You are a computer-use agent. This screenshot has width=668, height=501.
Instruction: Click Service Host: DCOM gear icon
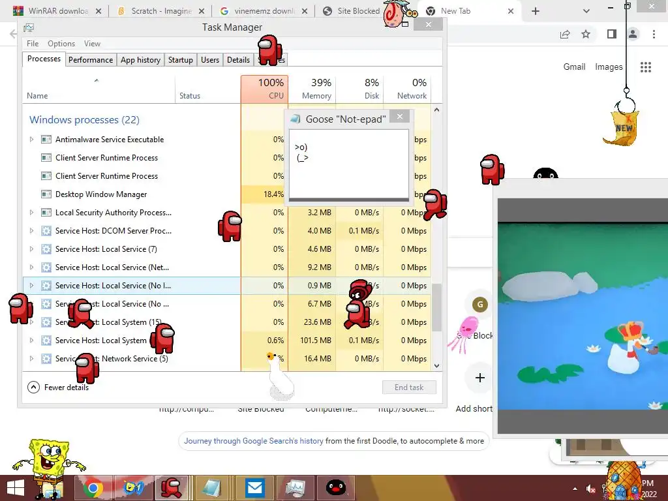click(46, 230)
